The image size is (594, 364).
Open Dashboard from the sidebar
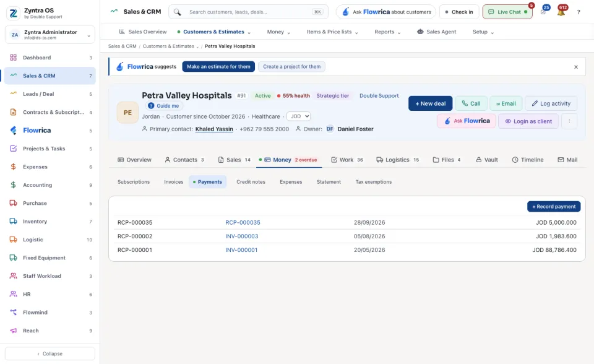(x=49, y=58)
